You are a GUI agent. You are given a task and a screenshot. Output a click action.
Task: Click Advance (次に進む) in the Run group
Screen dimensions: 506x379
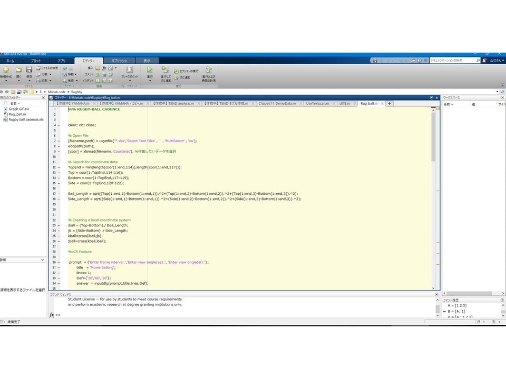point(182,78)
